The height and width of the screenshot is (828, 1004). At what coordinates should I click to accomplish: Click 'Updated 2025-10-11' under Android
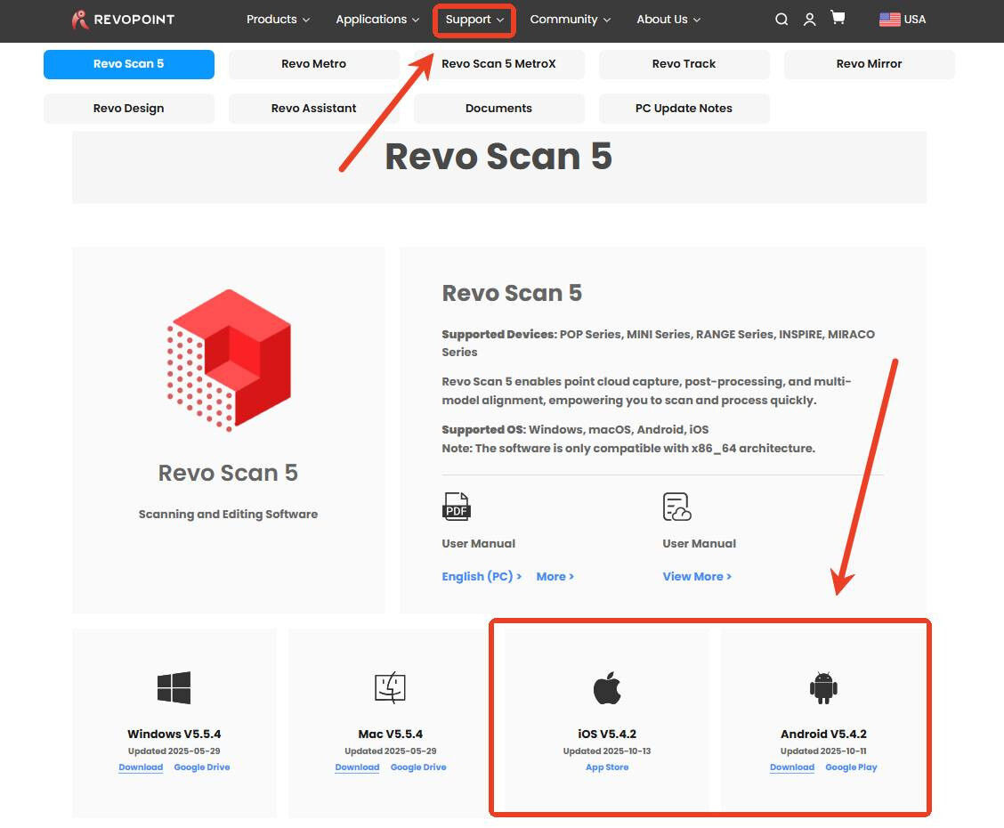[x=823, y=751]
